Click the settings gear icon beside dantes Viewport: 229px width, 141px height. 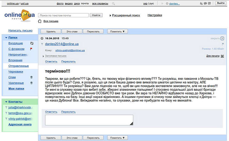point(167,4)
